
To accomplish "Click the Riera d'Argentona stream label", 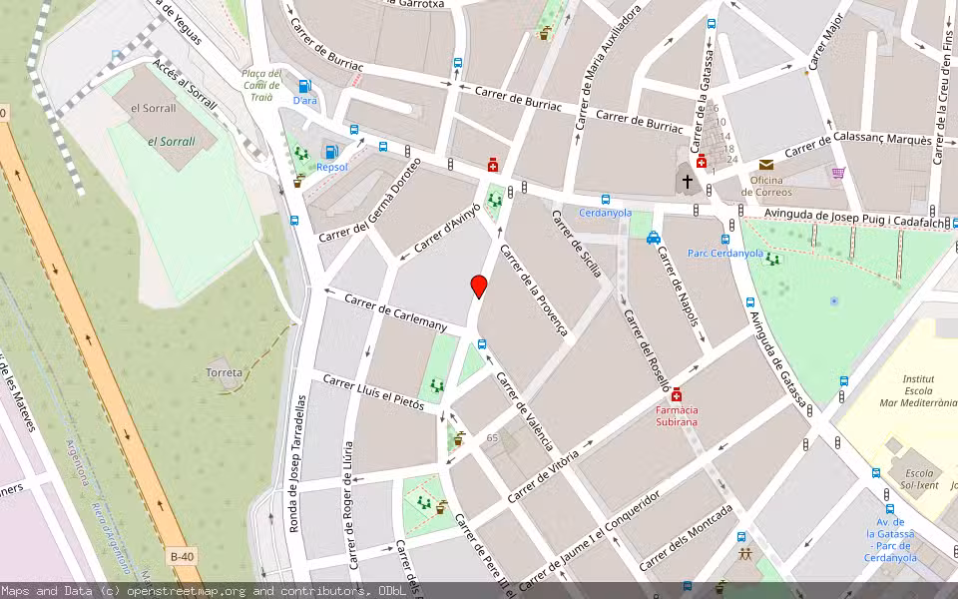I will pyautogui.click(x=111, y=539).
